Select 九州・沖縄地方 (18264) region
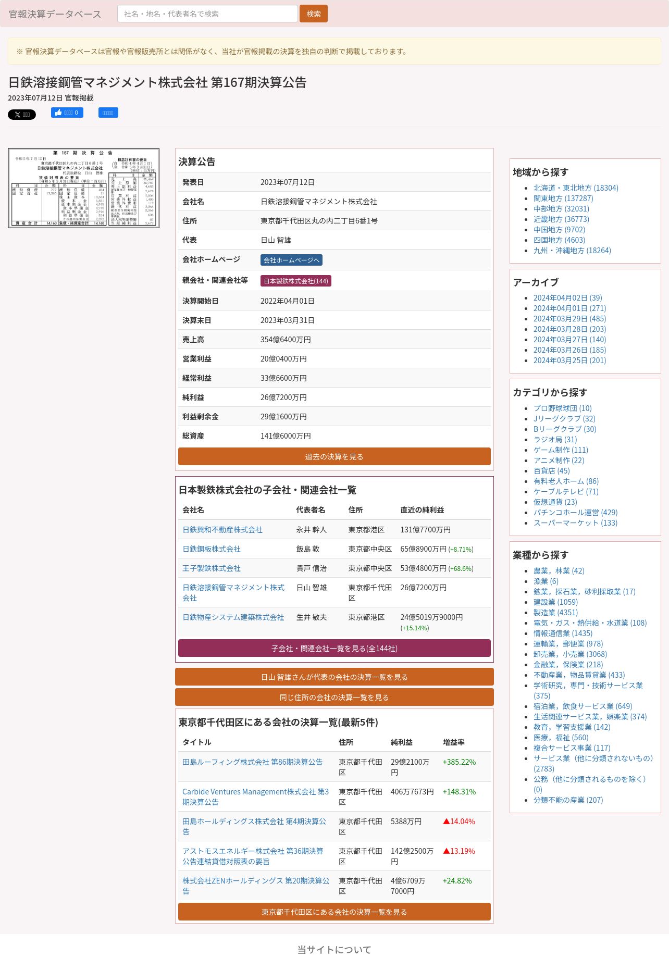Screen dimensions: 669x958 click(572, 251)
